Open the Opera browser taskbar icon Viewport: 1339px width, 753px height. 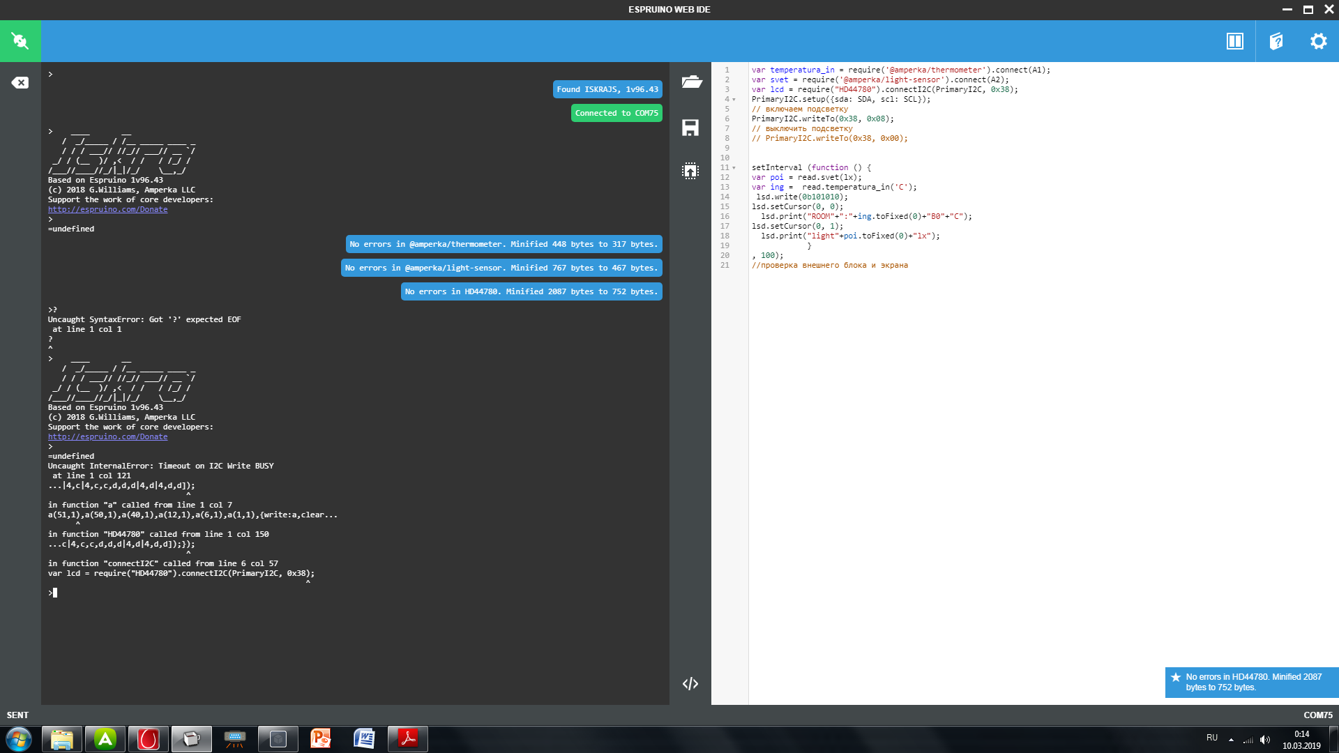click(x=149, y=739)
